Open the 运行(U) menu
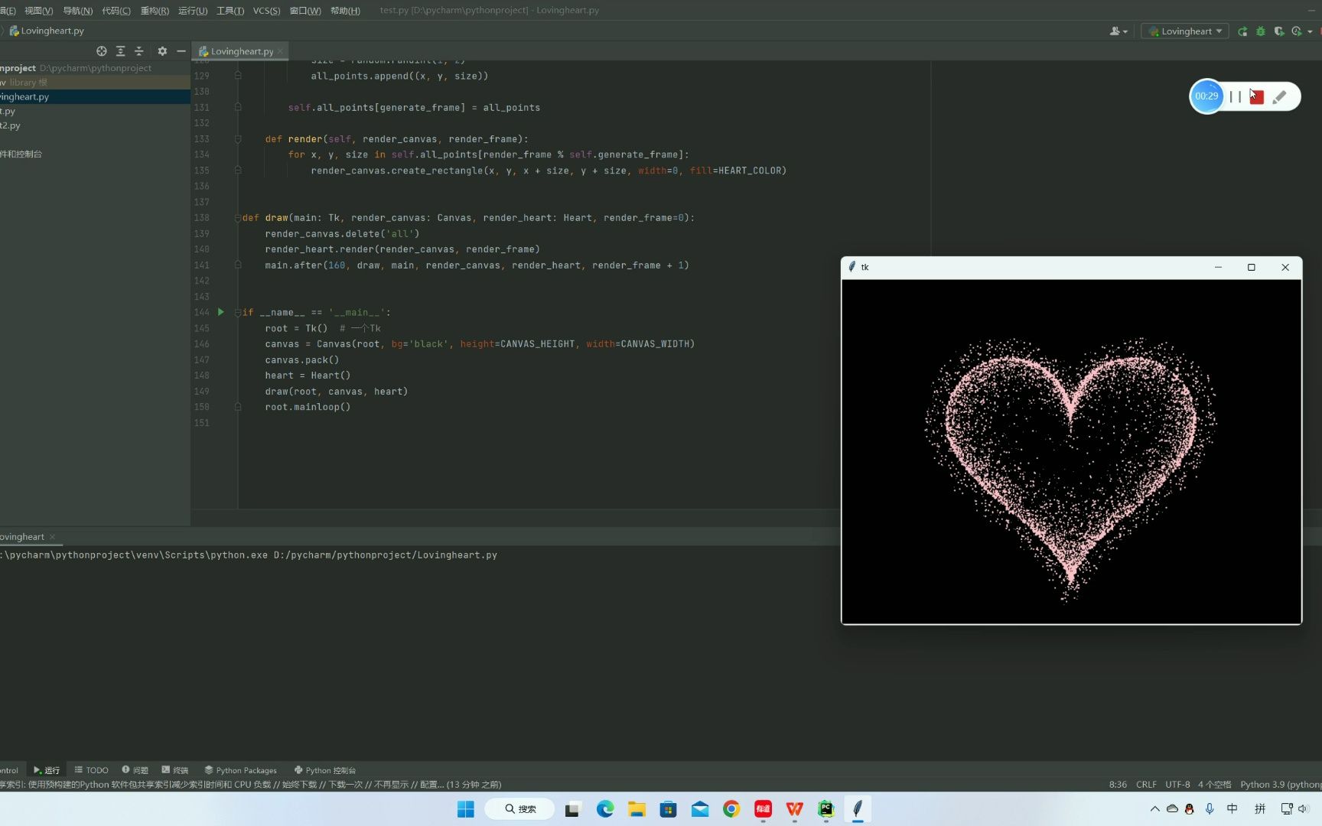Viewport: 1322px width, 826px height. click(x=193, y=10)
